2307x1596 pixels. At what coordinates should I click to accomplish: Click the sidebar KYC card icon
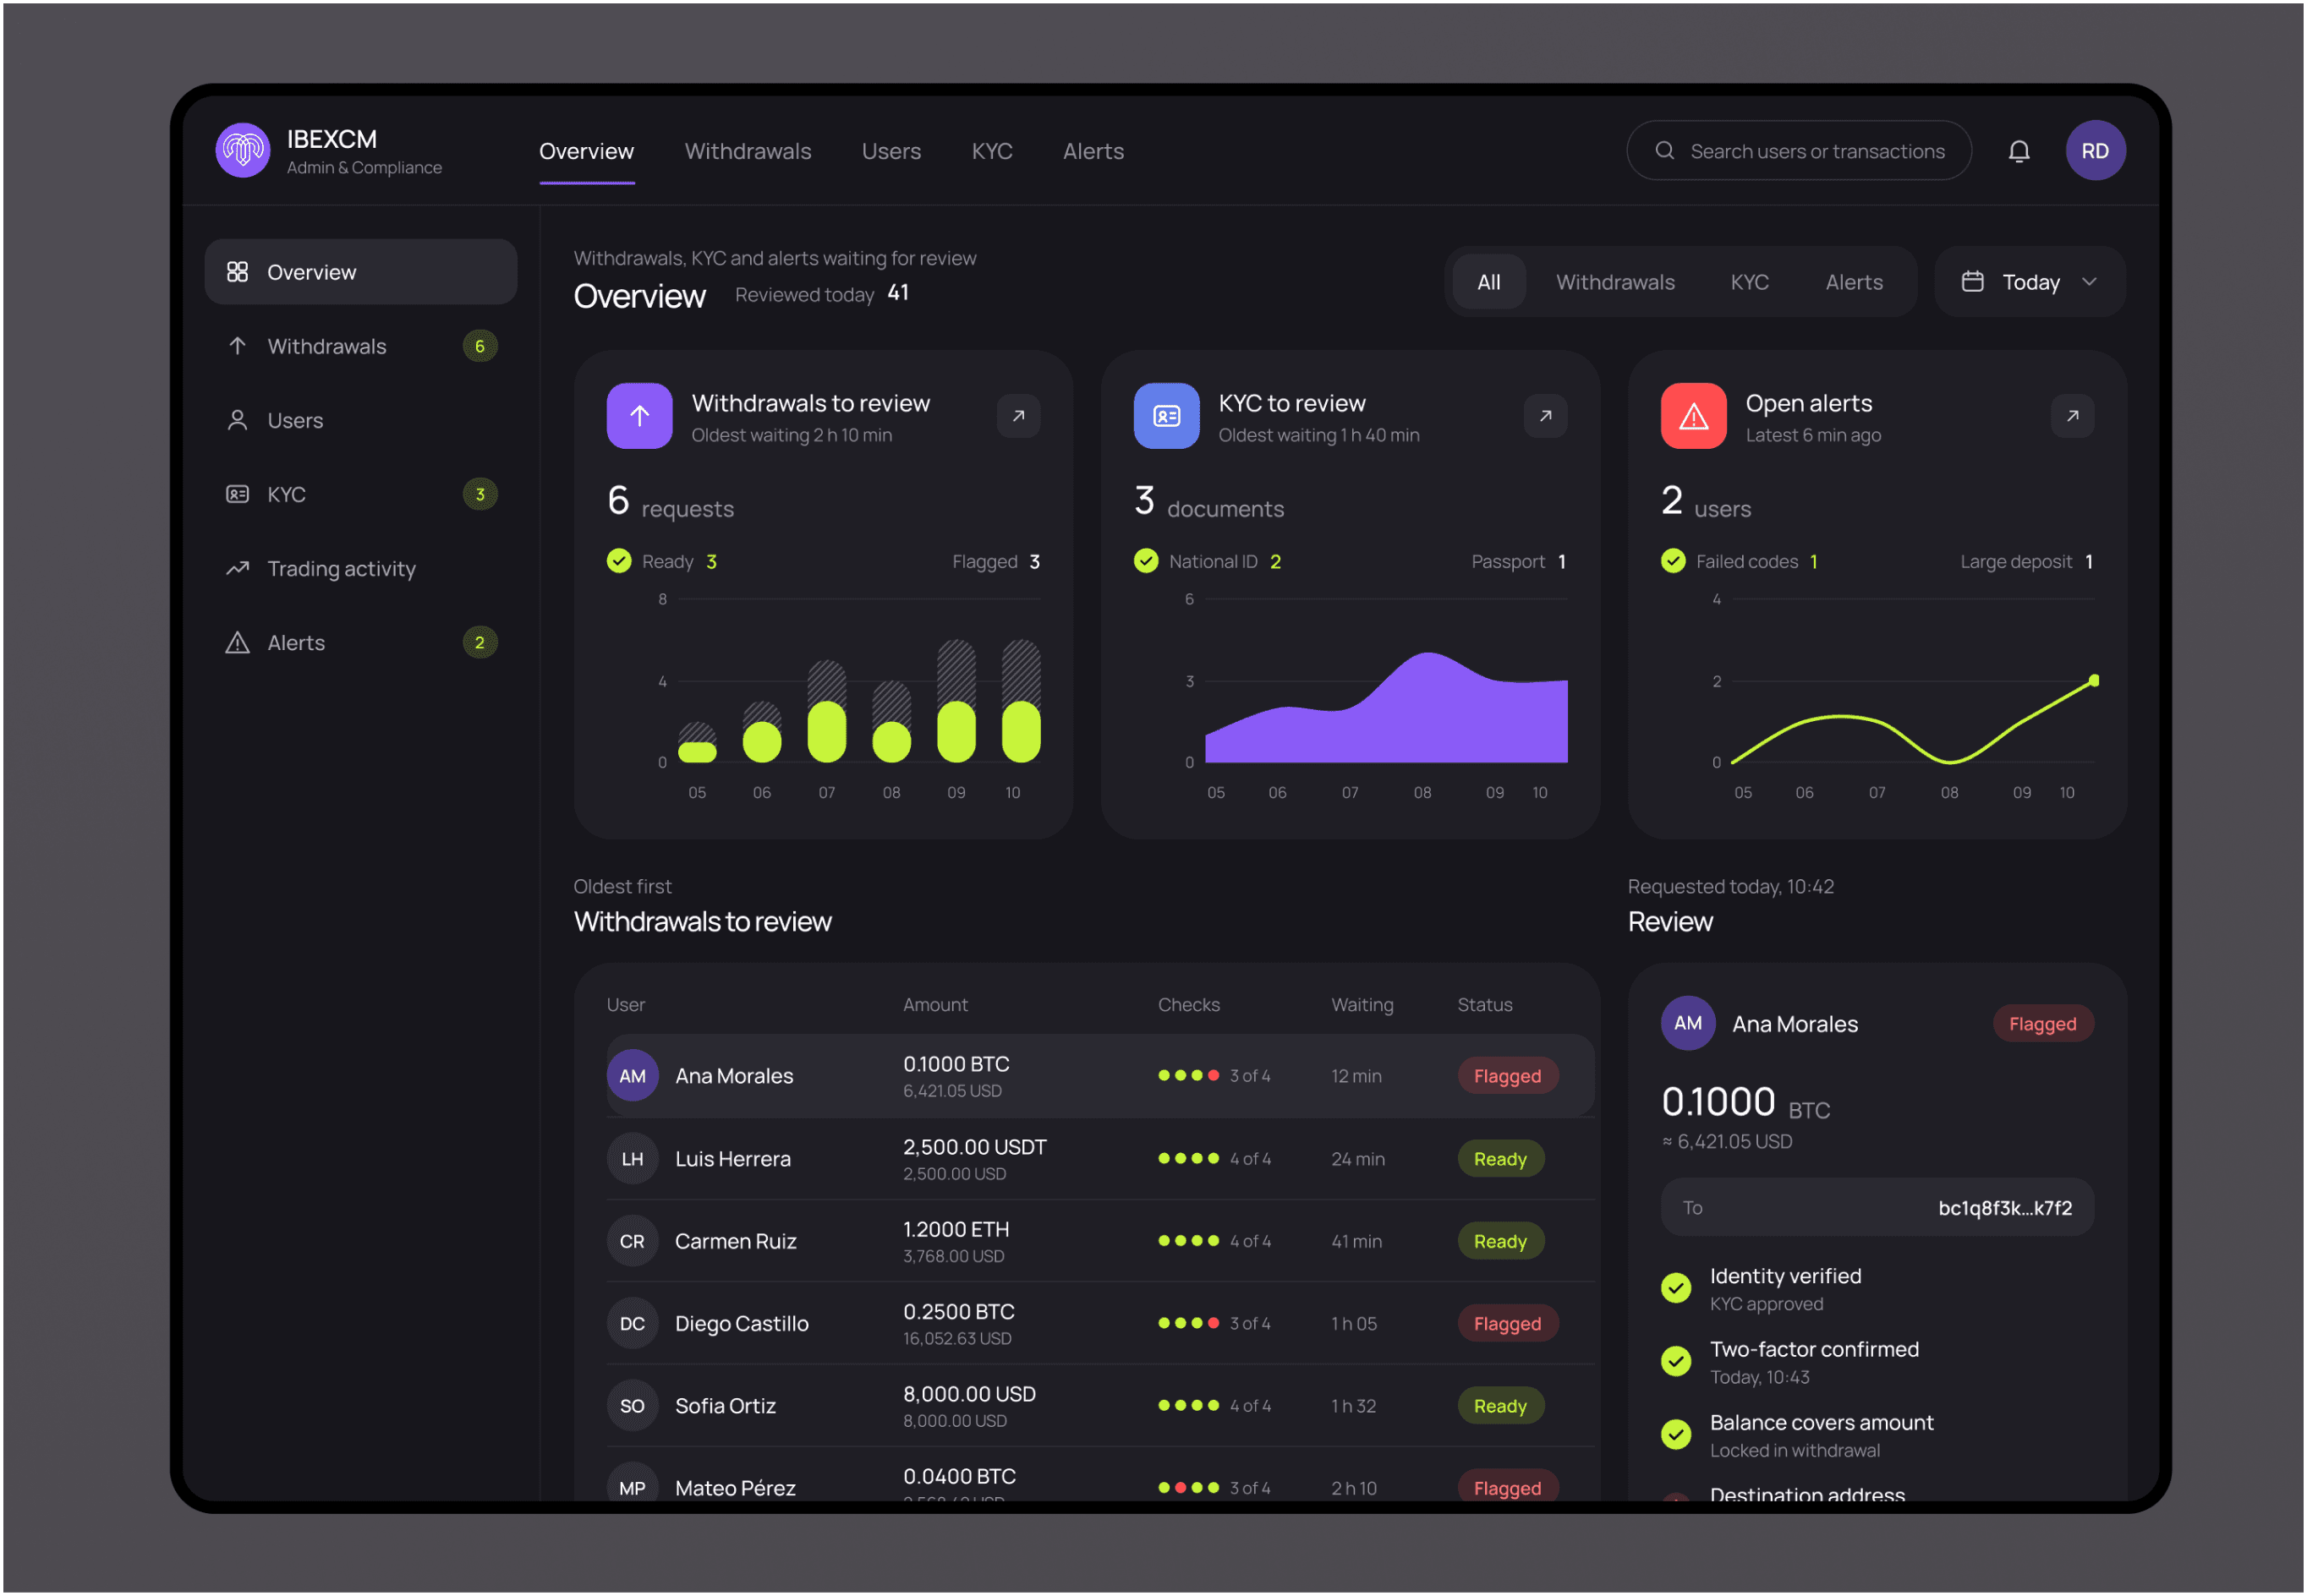coord(238,495)
